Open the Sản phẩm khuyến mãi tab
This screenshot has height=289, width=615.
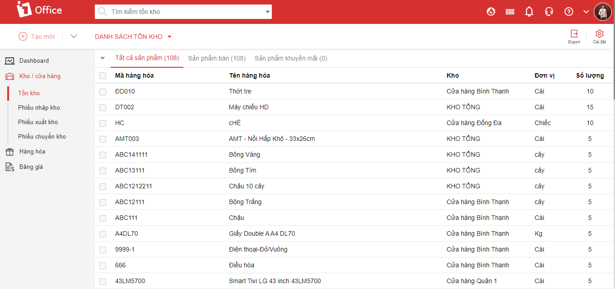click(x=291, y=58)
